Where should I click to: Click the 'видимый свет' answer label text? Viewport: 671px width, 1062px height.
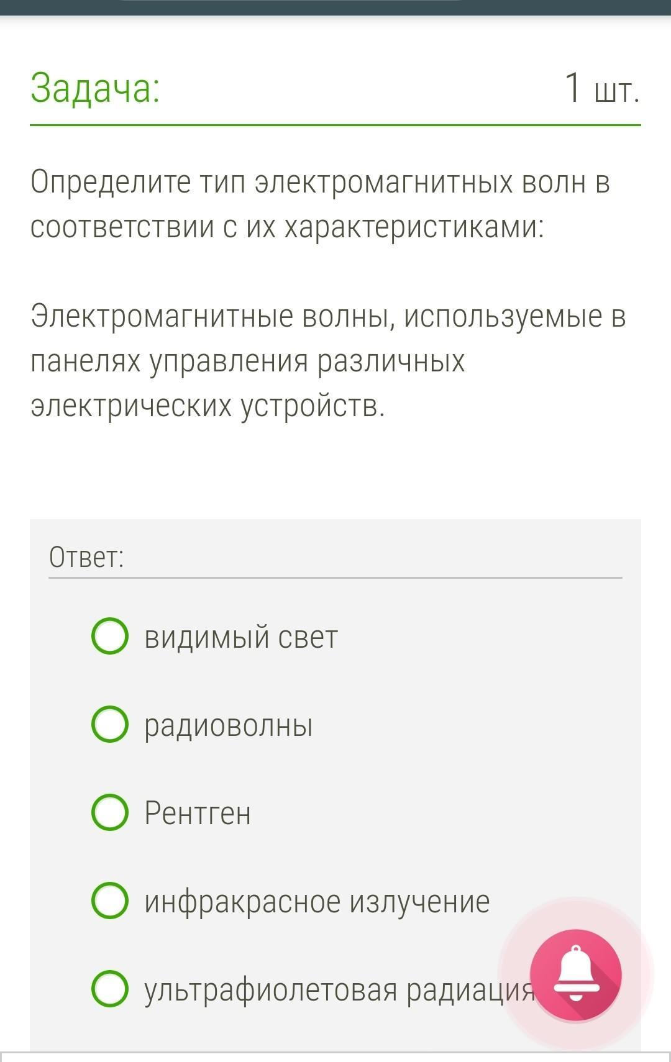point(241,637)
